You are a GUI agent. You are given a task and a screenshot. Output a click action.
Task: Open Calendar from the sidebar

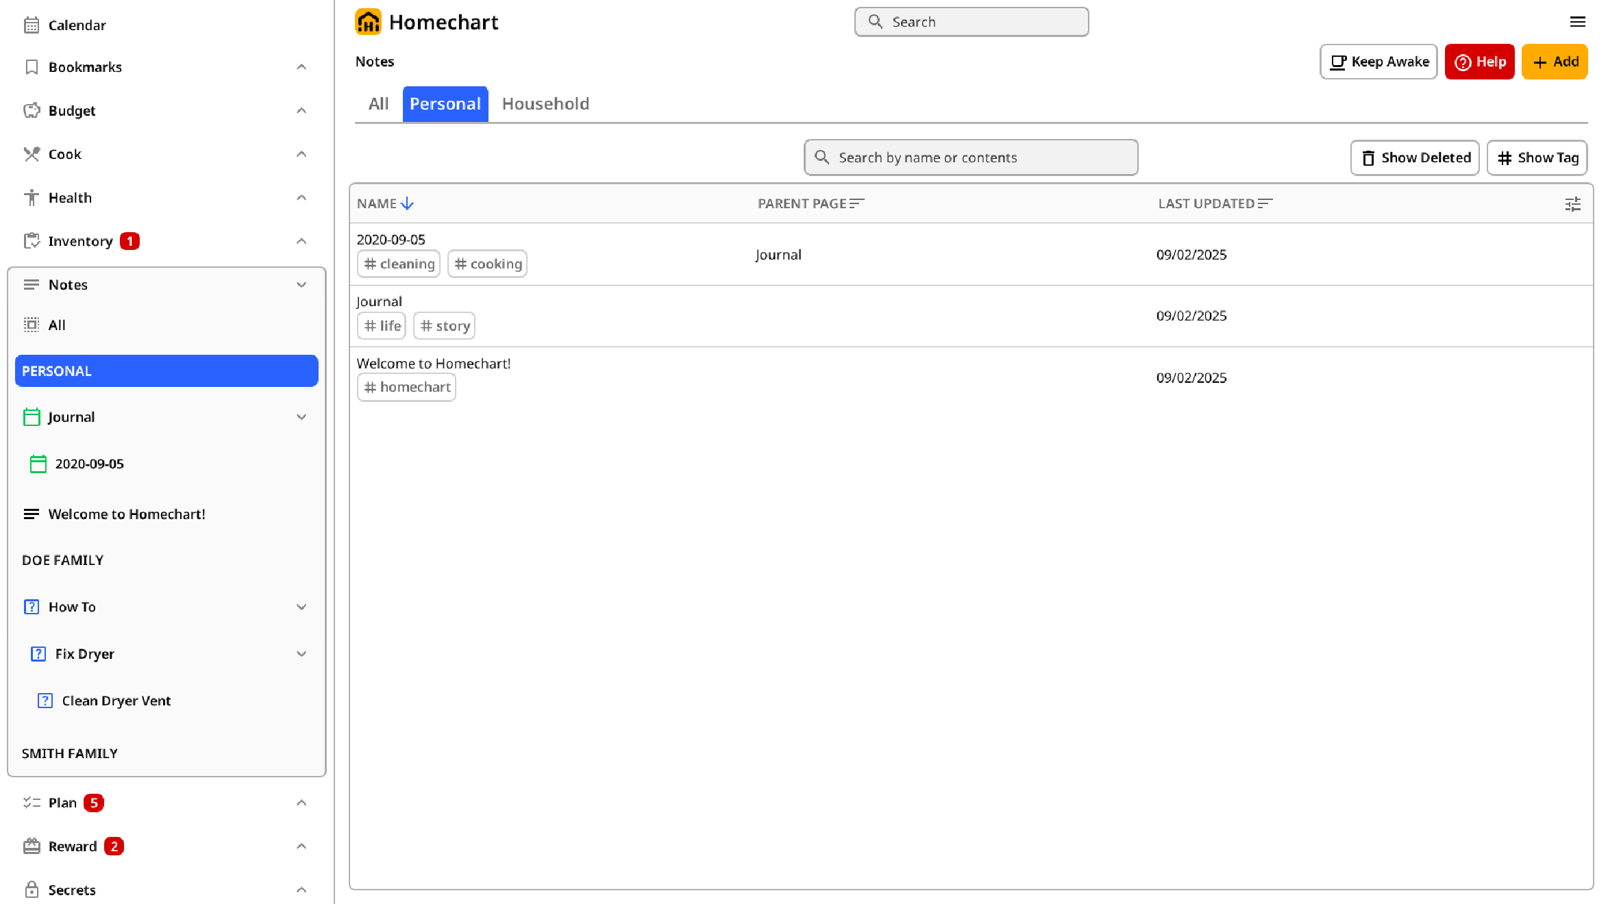[77, 25]
